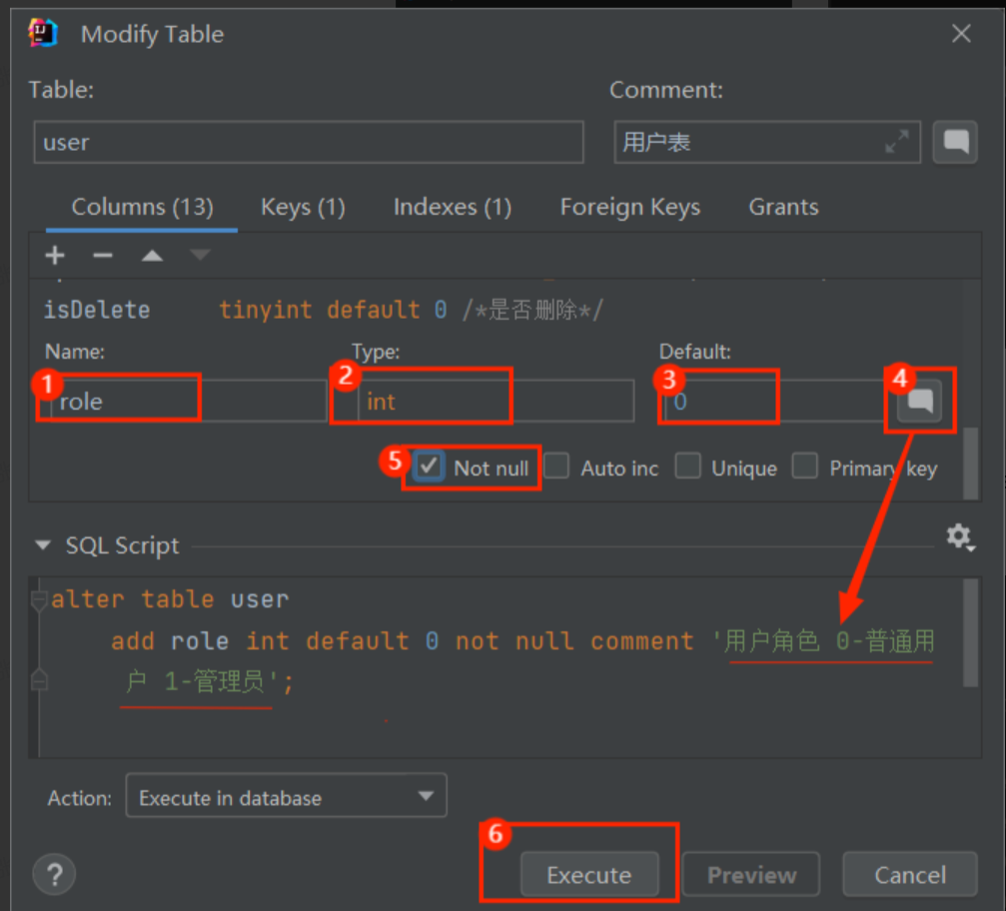Click the remove column minus icon
The image size is (1006, 911).
pos(103,256)
